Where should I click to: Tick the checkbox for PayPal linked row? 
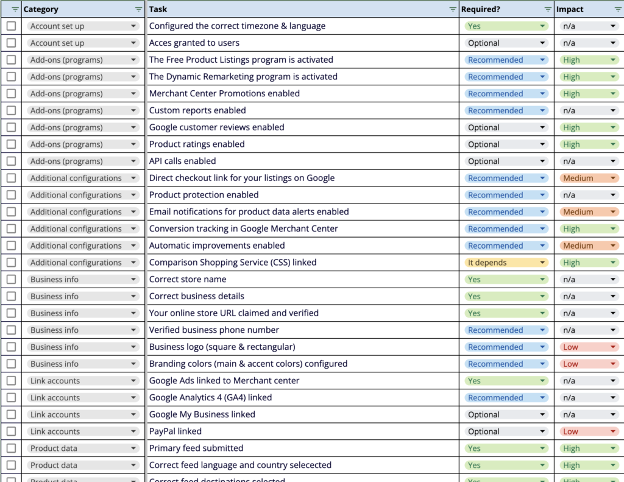point(12,431)
